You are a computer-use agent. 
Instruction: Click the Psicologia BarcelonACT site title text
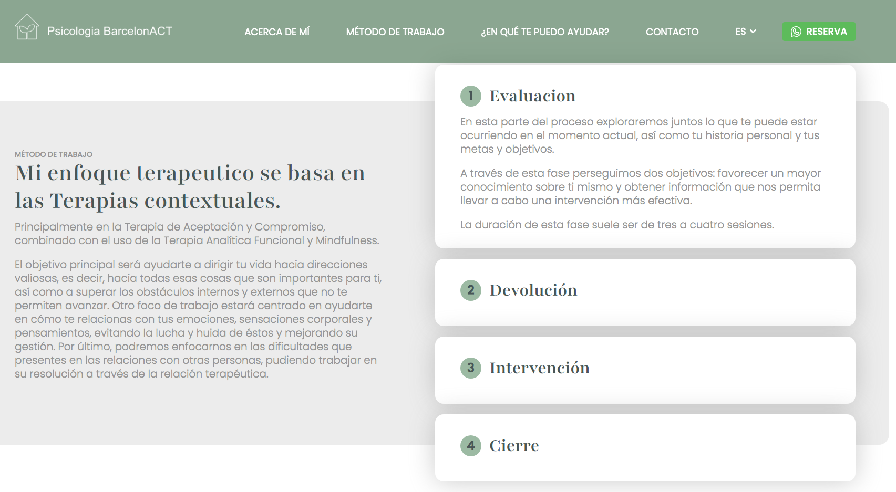[110, 31]
